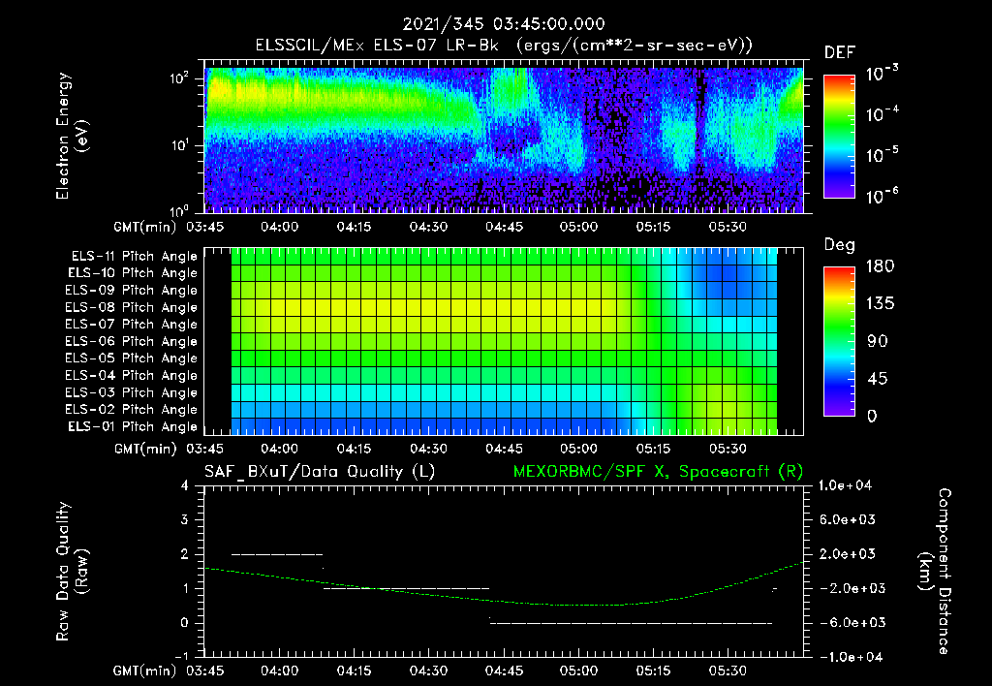Click the data quality line segment at level 2
Screen dimensions: 992x686
(277, 554)
